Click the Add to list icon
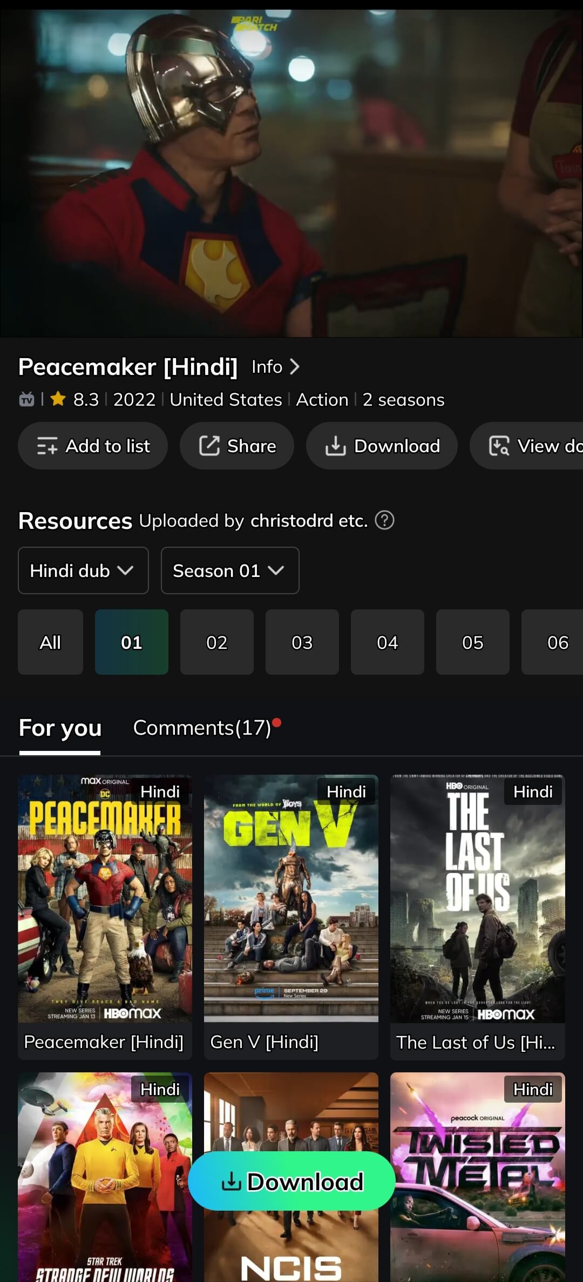583x1282 pixels. coord(47,446)
